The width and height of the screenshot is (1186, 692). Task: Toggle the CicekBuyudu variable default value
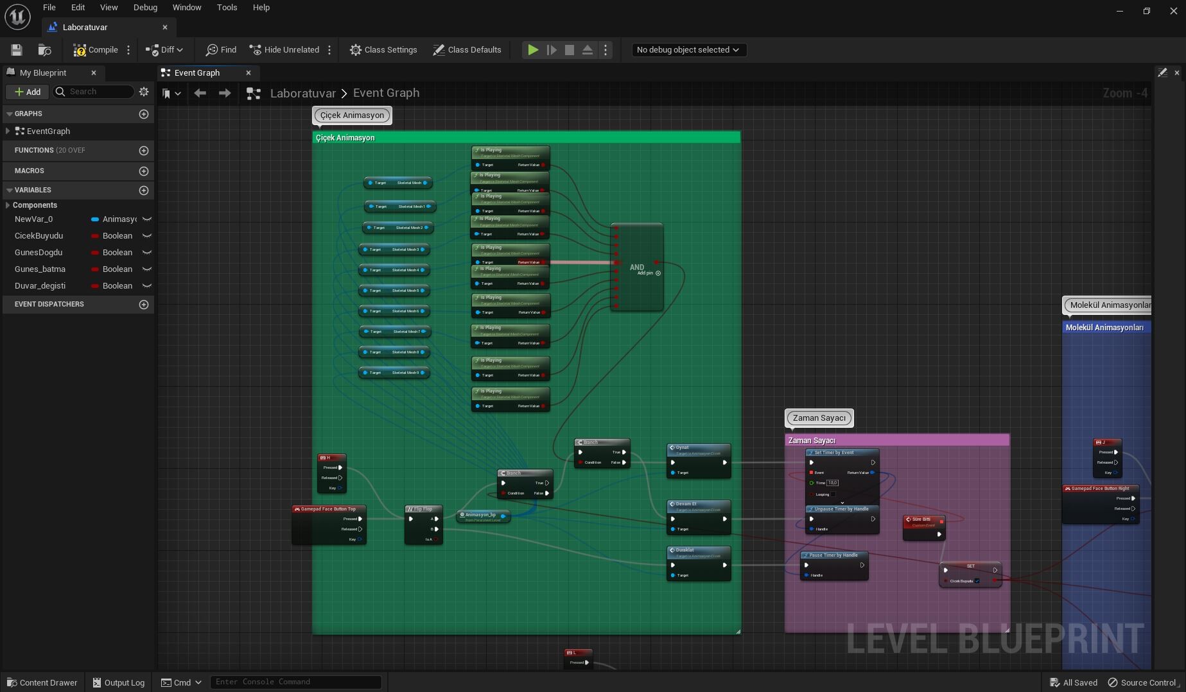tap(146, 236)
